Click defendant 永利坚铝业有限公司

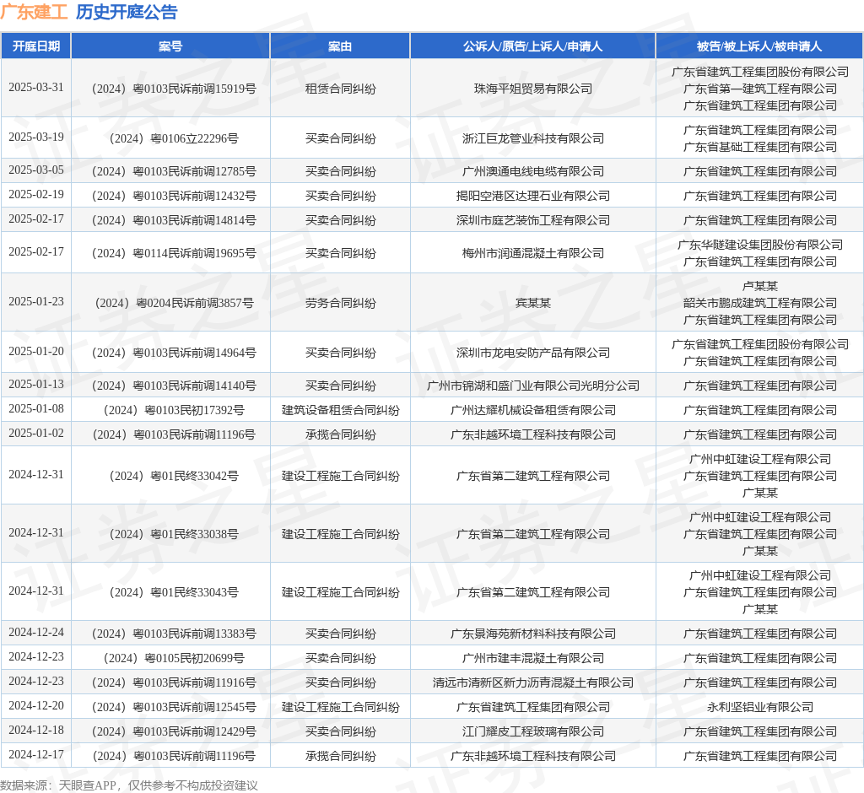pos(760,707)
